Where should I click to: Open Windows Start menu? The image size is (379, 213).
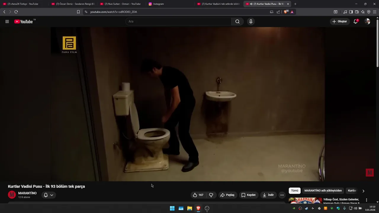(x=172, y=208)
